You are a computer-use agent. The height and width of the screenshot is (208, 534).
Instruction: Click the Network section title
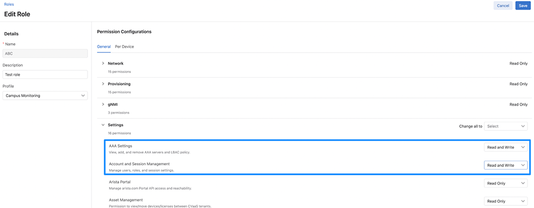tap(115, 63)
